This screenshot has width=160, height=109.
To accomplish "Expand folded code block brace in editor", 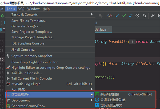I will coord(133,42).
